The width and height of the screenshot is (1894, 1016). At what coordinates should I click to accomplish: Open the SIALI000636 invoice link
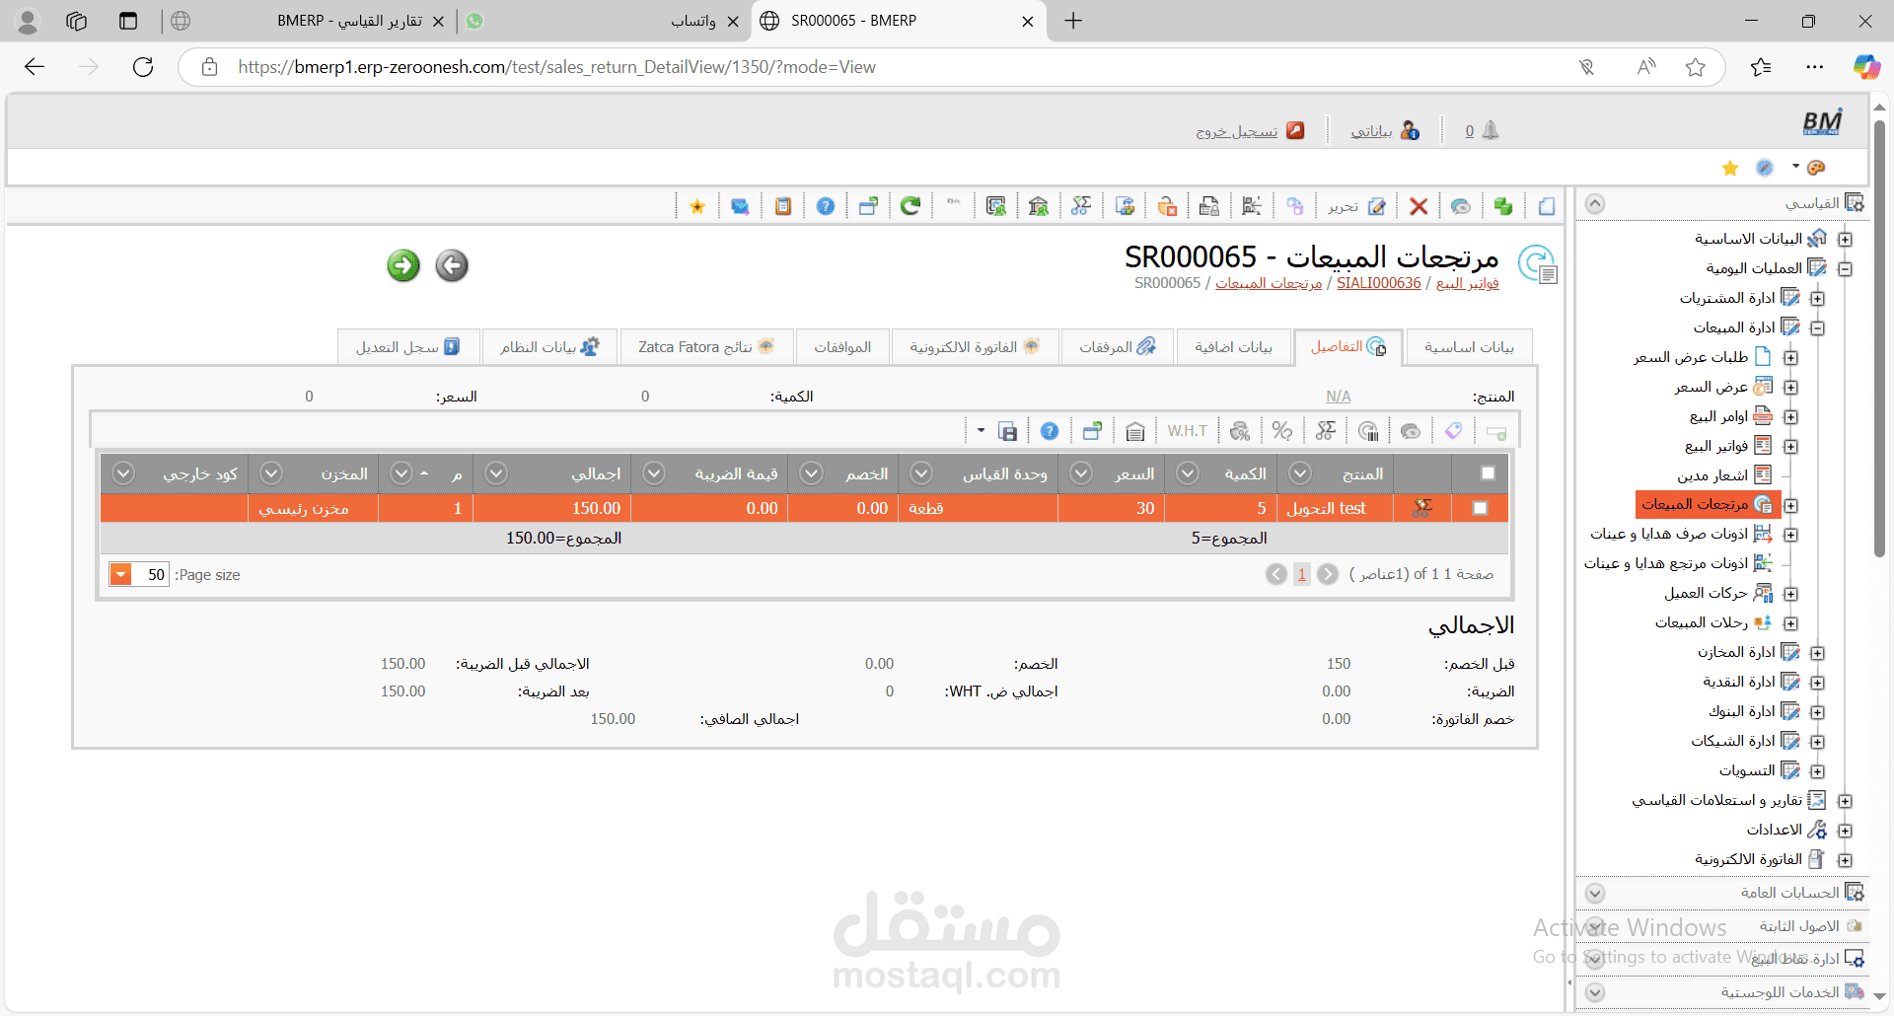1378,283
